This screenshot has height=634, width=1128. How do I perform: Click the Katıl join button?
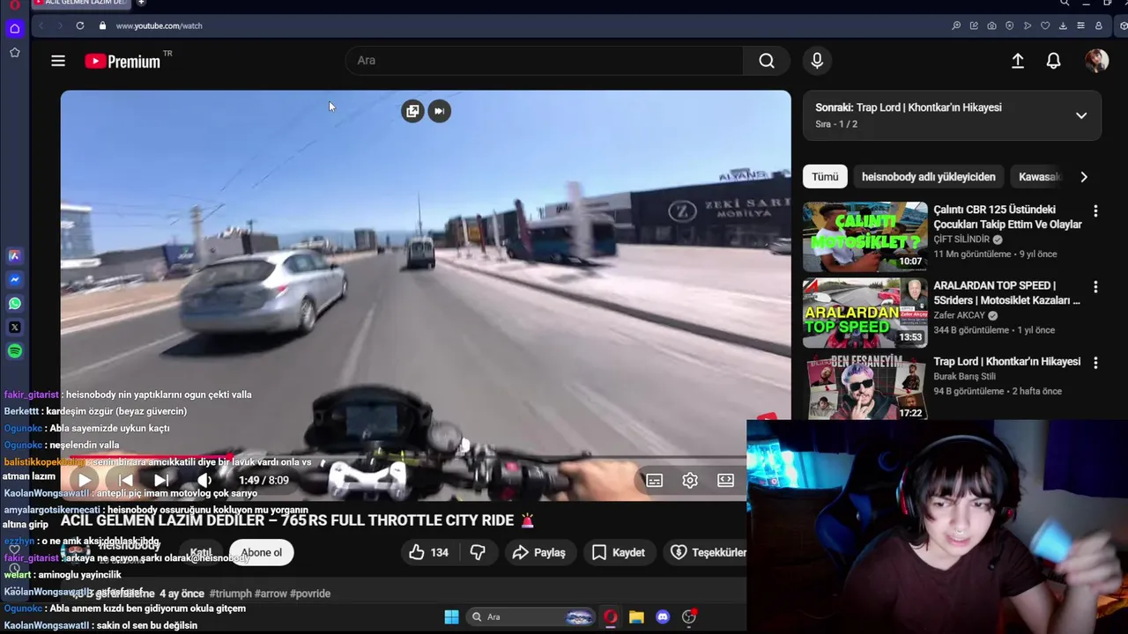(x=201, y=552)
